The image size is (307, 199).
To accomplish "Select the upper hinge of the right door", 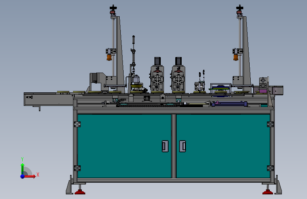I will click(x=271, y=124).
